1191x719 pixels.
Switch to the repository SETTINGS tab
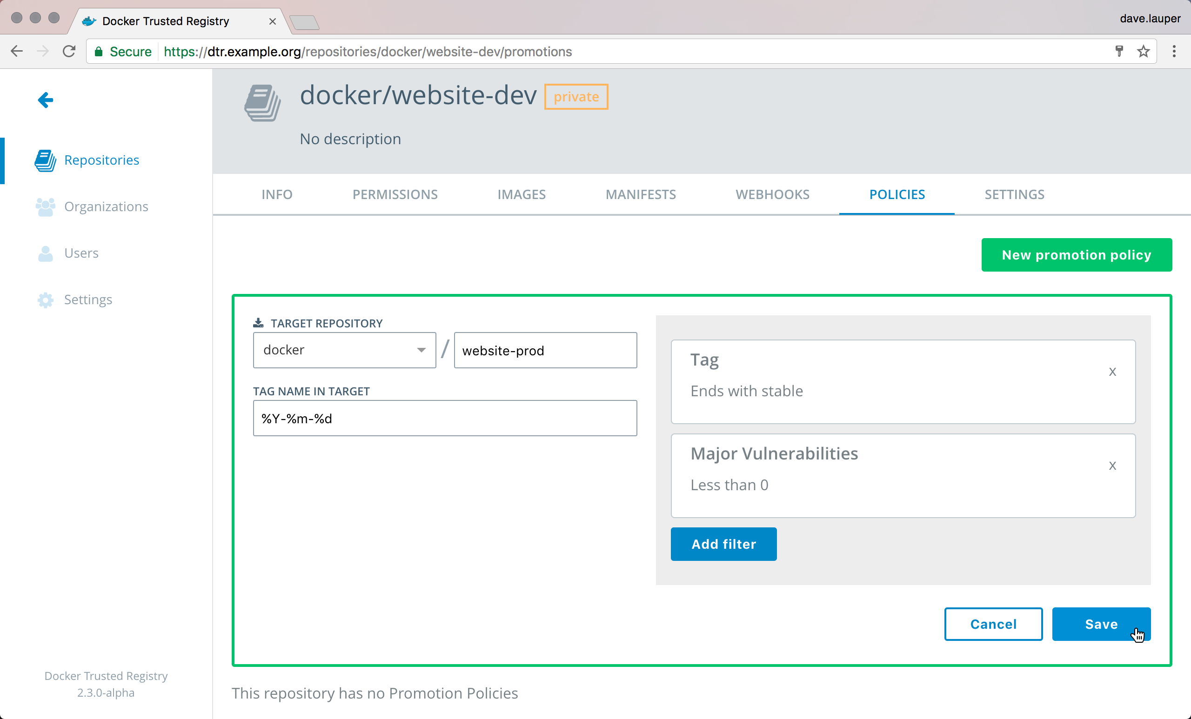(x=1014, y=194)
